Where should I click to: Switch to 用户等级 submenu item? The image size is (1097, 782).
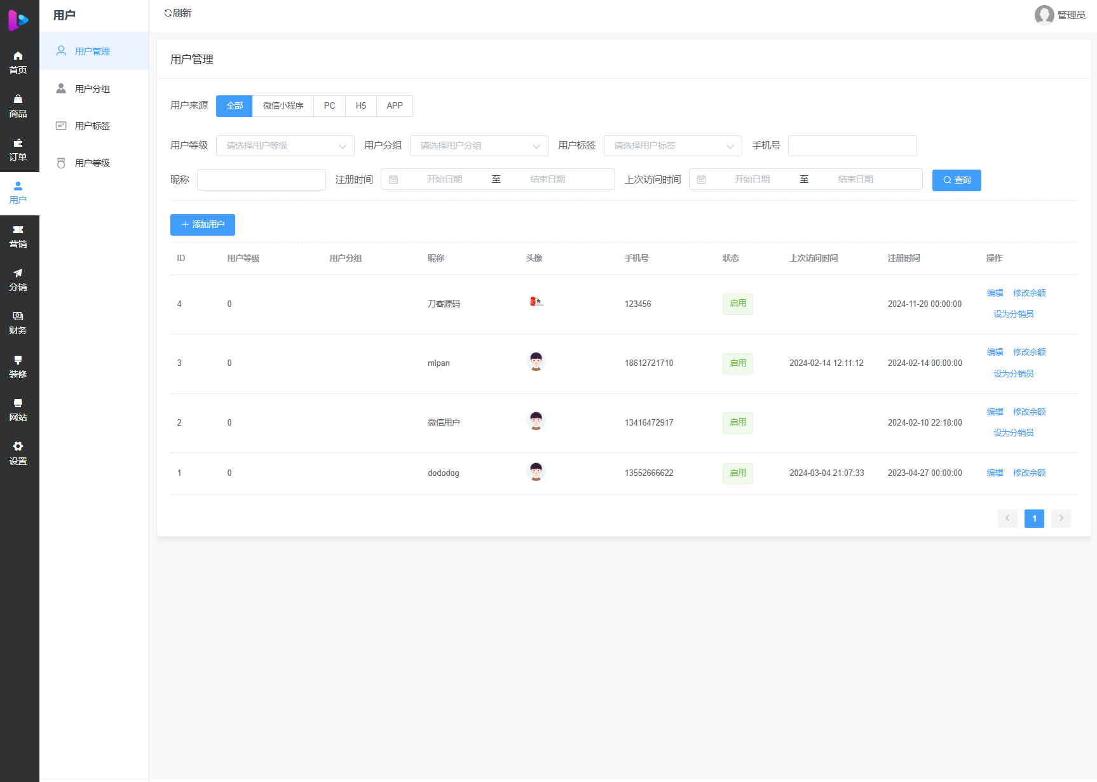[93, 163]
